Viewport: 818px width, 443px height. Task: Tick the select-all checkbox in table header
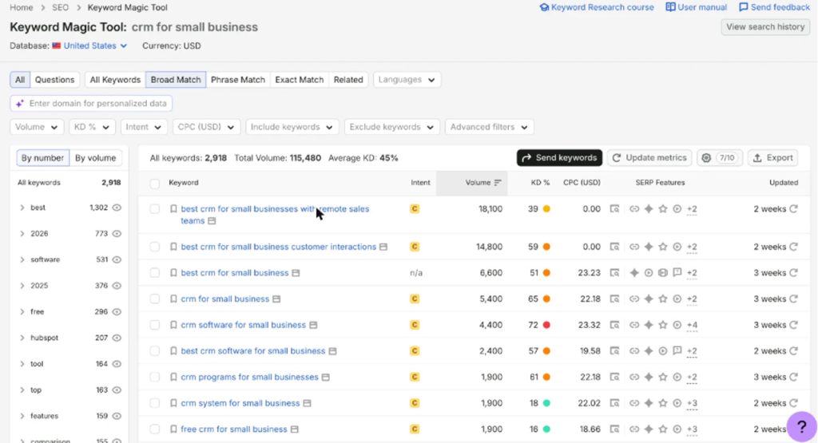pos(154,183)
